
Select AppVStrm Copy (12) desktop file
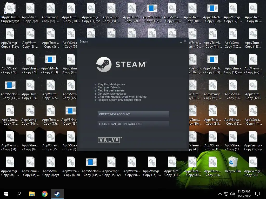[x=253, y=90]
